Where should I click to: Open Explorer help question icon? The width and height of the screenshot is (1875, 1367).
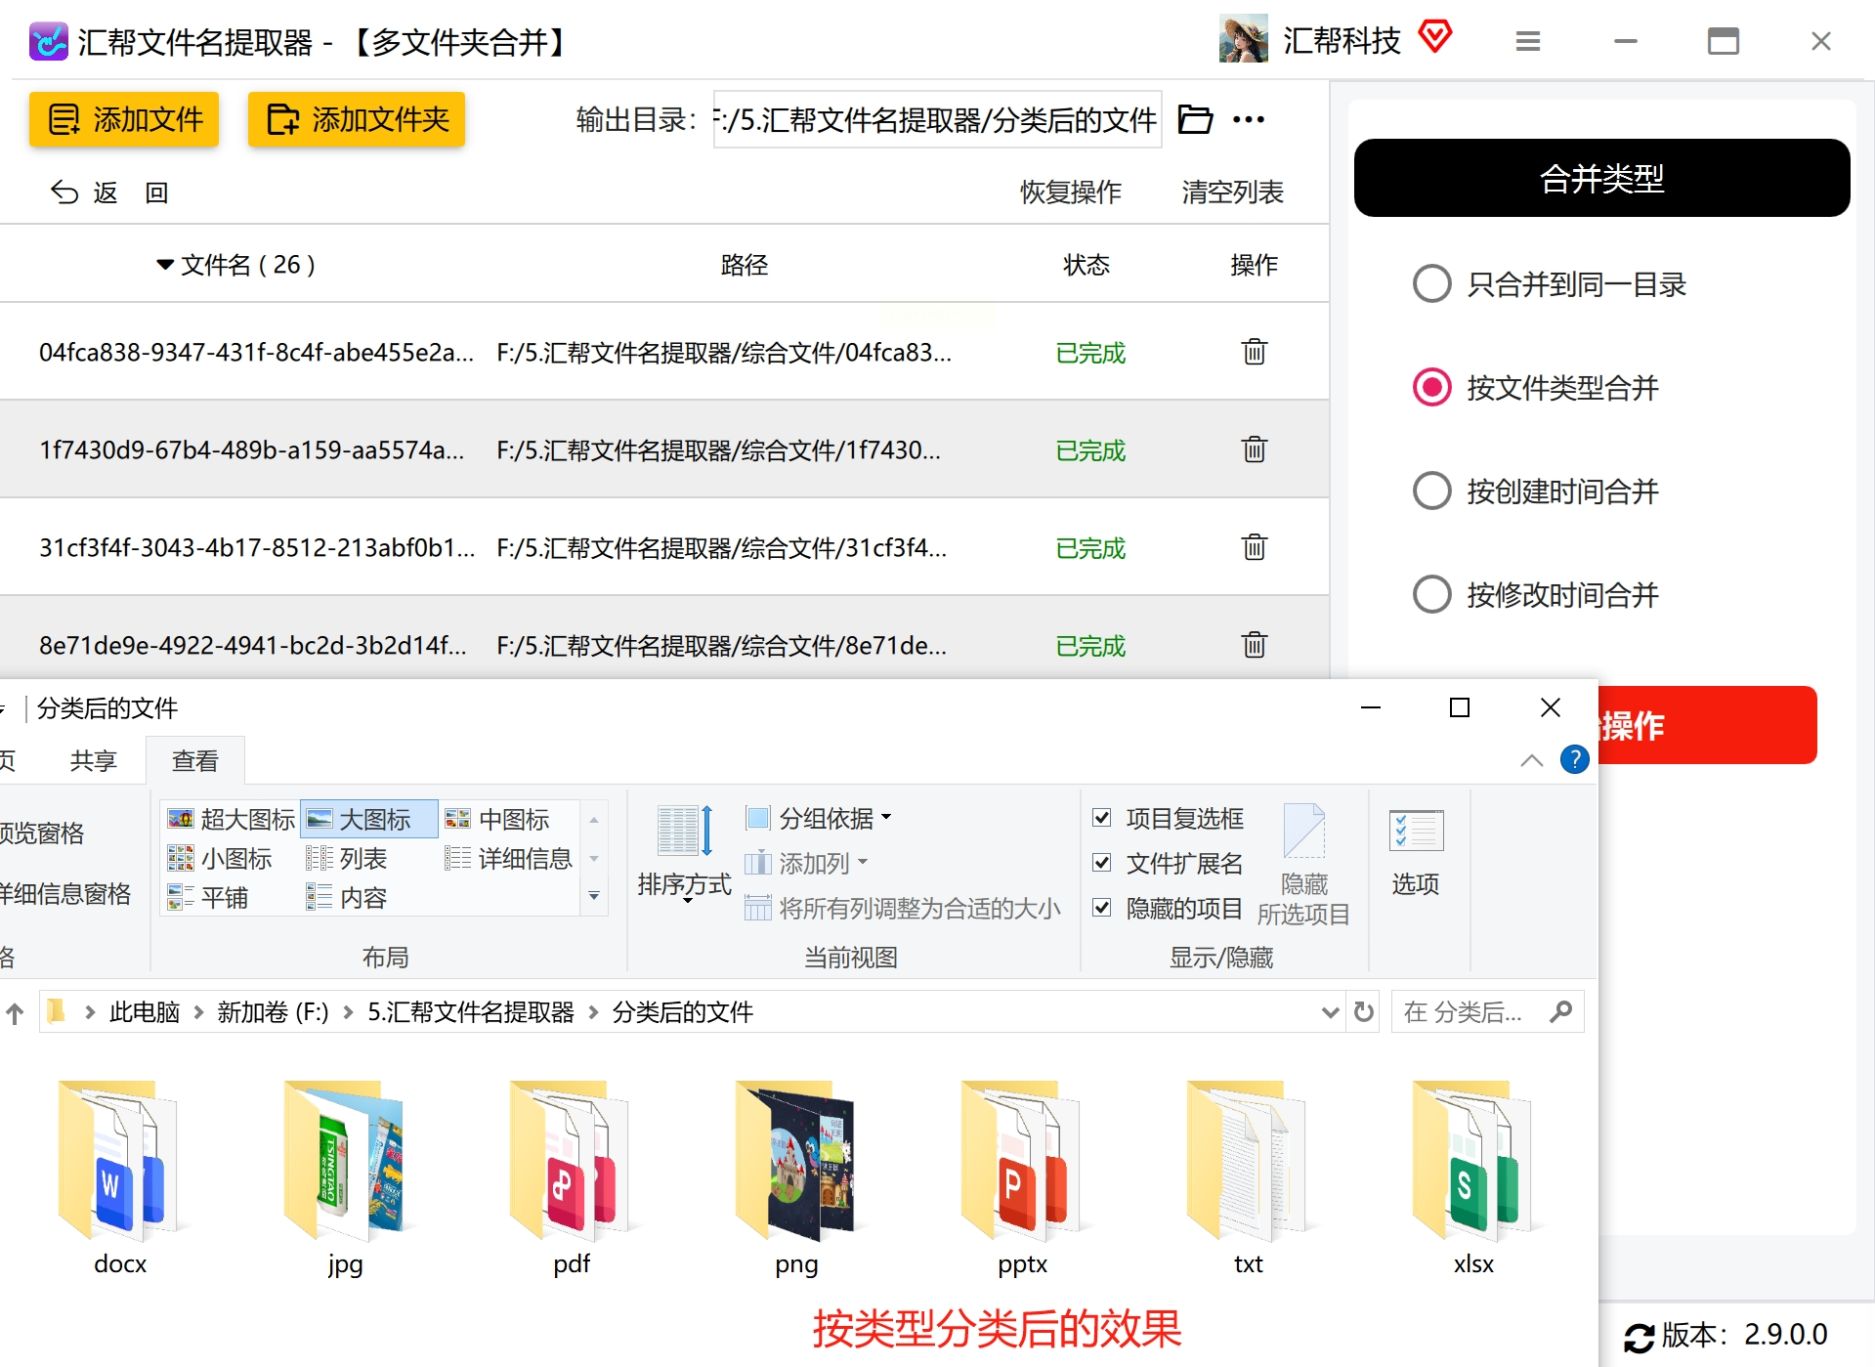click(1575, 759)
